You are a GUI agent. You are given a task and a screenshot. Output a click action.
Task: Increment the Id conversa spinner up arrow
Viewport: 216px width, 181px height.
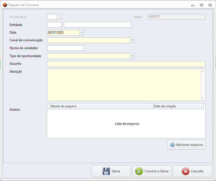(59, 16)
